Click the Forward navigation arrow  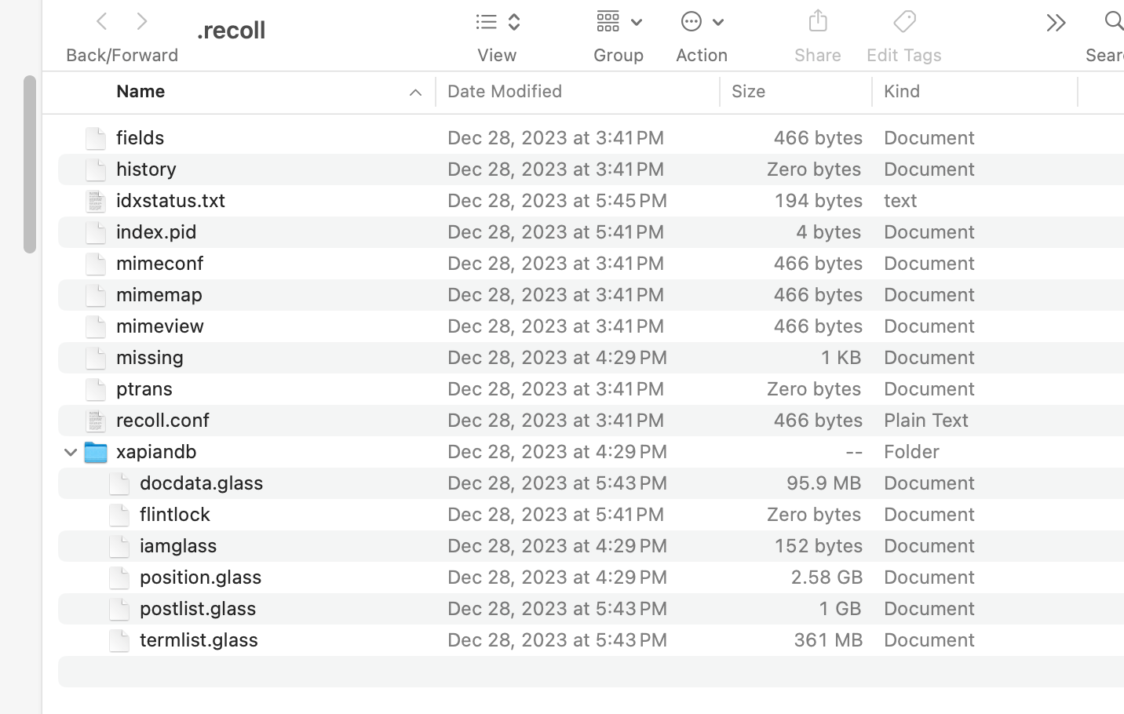(142, 21)
